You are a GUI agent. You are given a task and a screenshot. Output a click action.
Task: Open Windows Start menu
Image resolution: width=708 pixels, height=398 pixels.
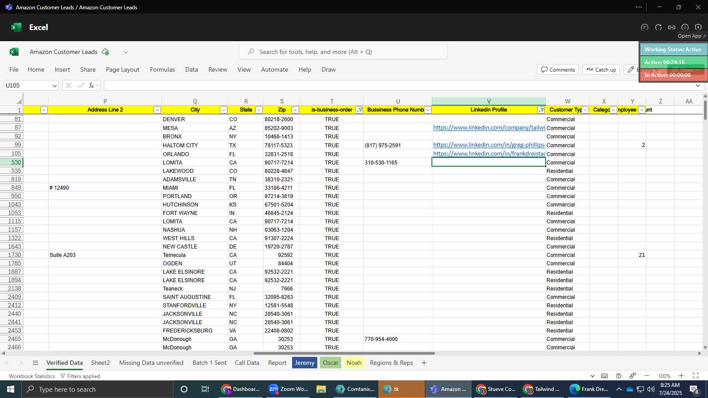click(x=11, y=389)
